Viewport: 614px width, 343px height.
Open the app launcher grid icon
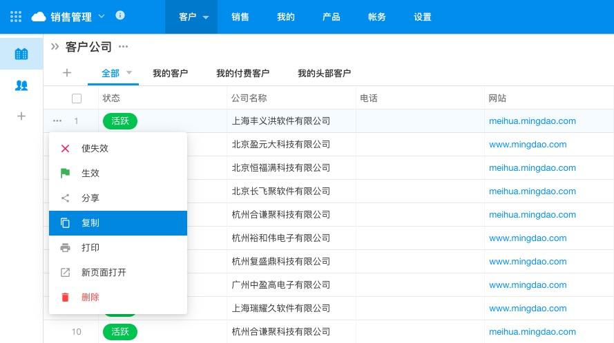(16, 17)
